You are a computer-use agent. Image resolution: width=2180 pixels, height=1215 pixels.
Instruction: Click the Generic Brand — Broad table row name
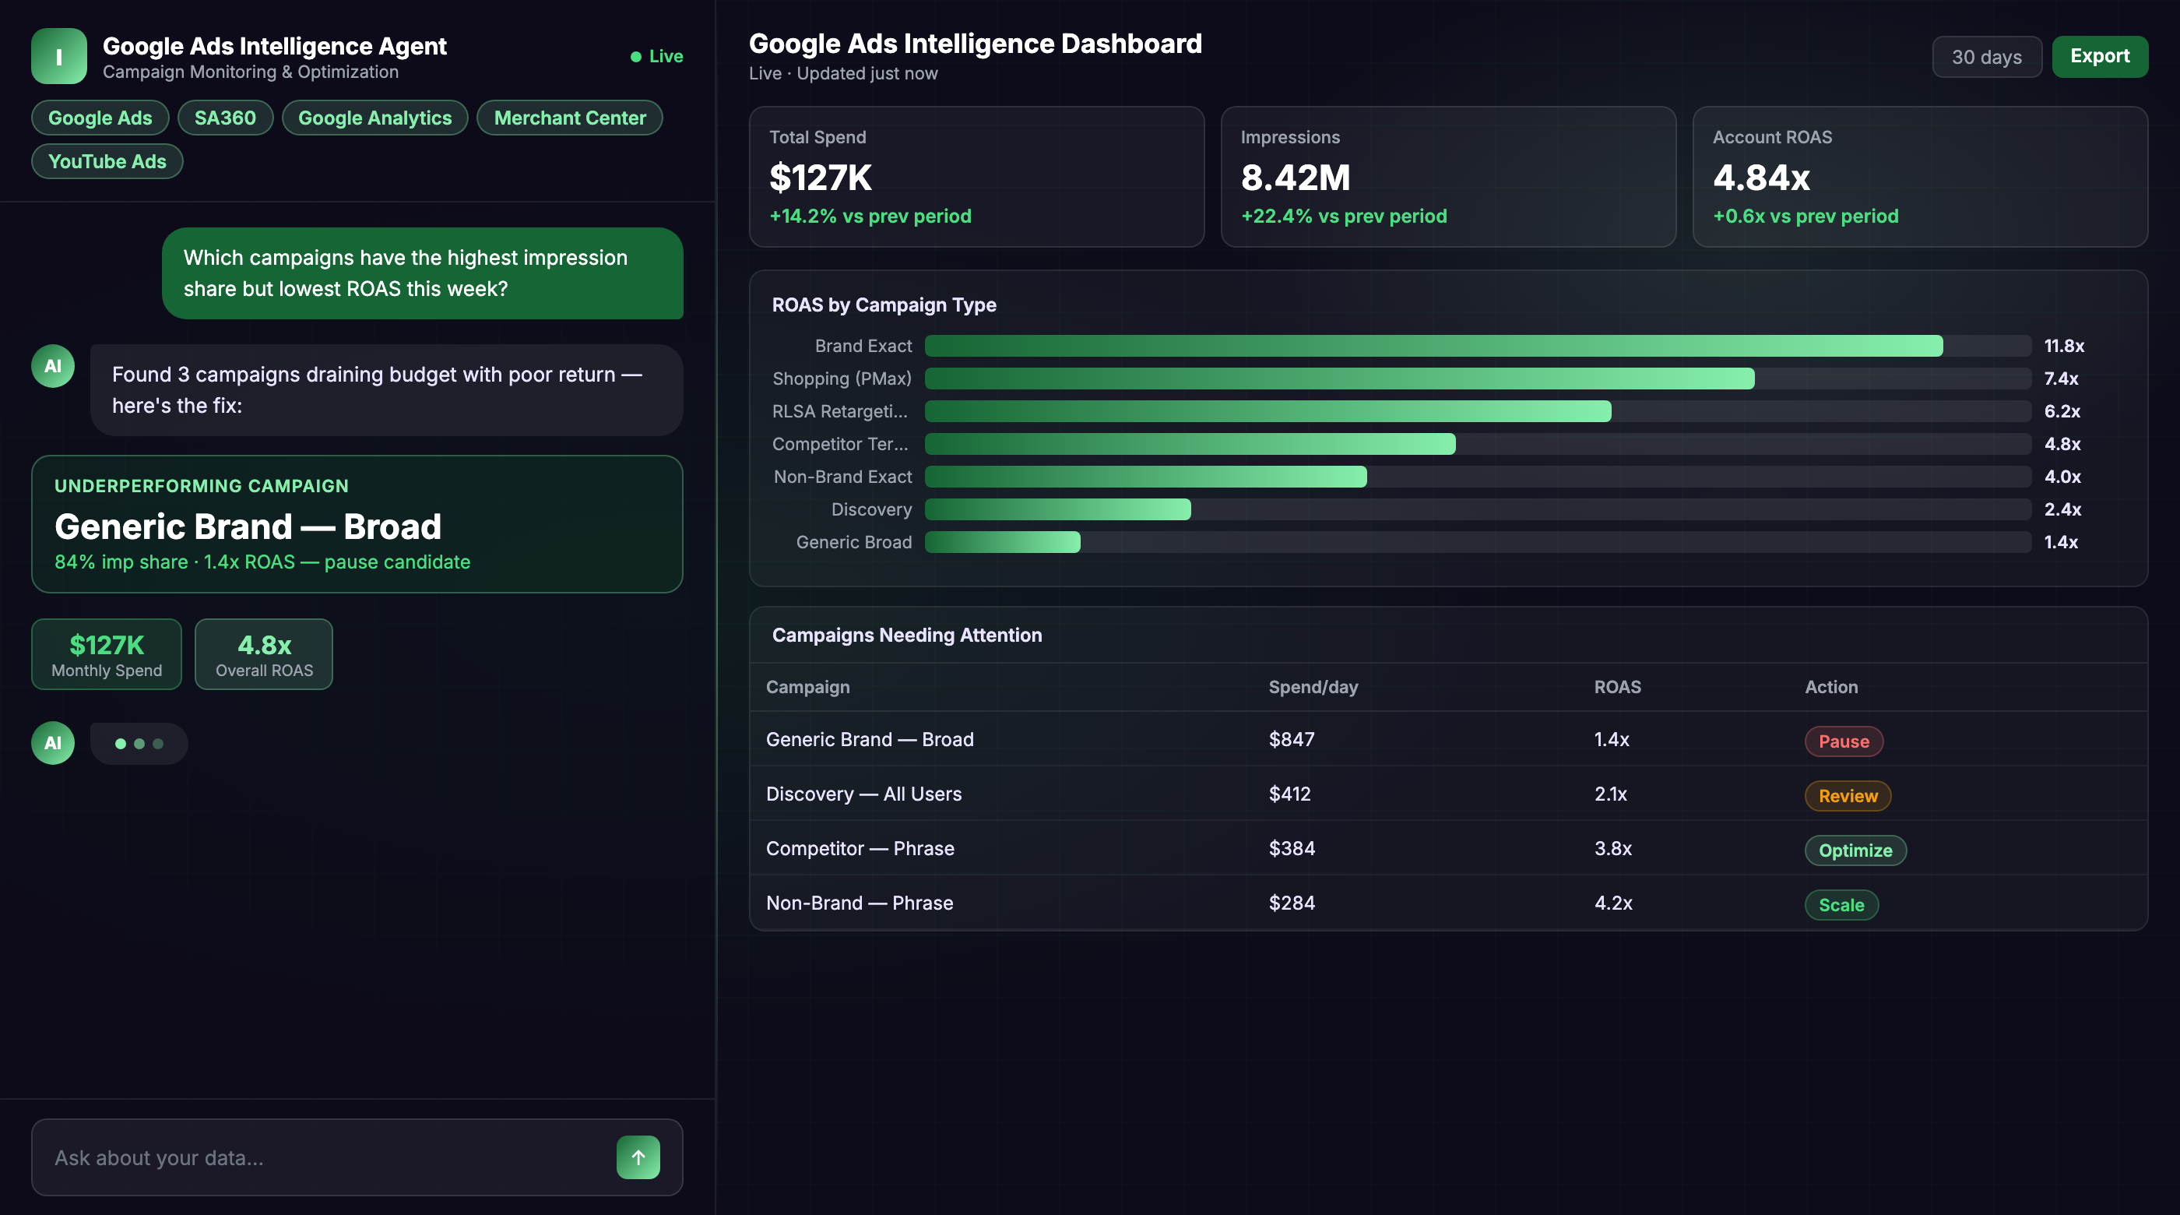pos(869,739)
